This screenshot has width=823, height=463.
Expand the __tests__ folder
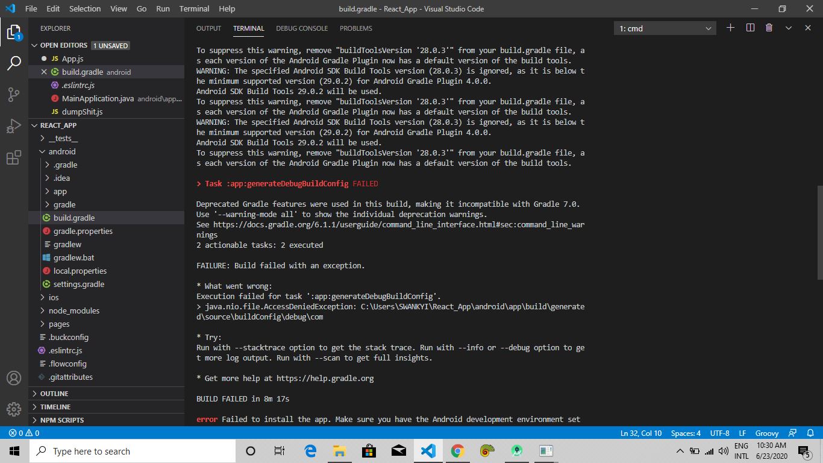click(x=106, y=138)
